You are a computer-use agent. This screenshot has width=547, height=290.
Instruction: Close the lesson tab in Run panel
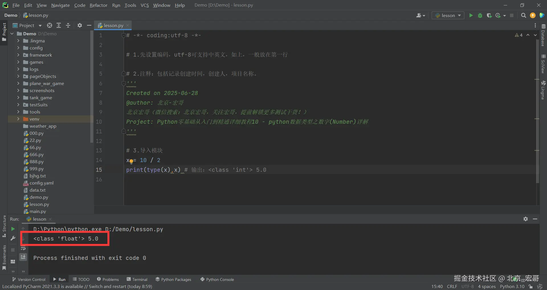click(x=50, y=219)
